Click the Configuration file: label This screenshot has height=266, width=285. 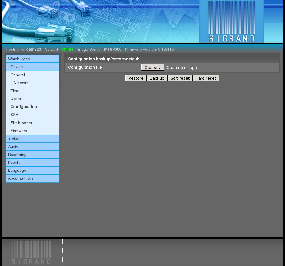(x=86, y=67)
